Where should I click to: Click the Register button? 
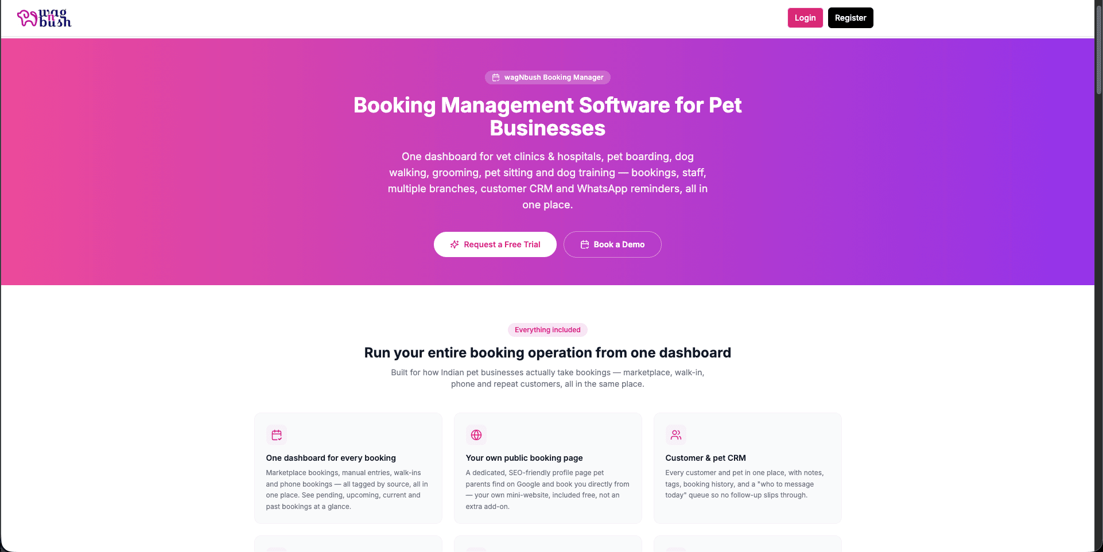850,18
